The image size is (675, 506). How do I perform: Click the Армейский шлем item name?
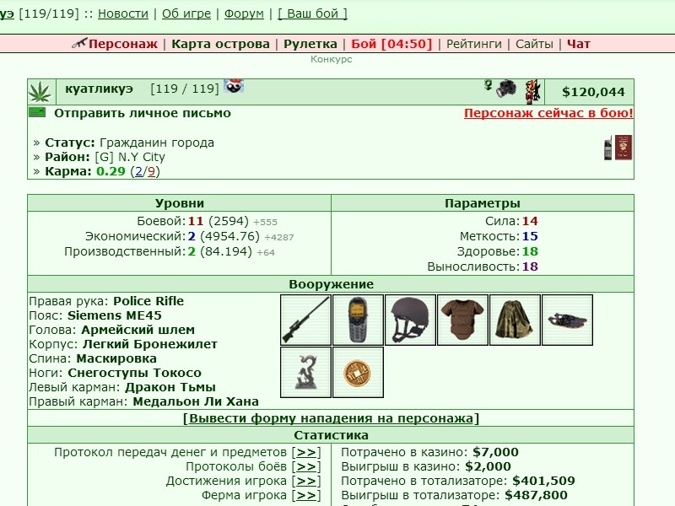(138, 330)
